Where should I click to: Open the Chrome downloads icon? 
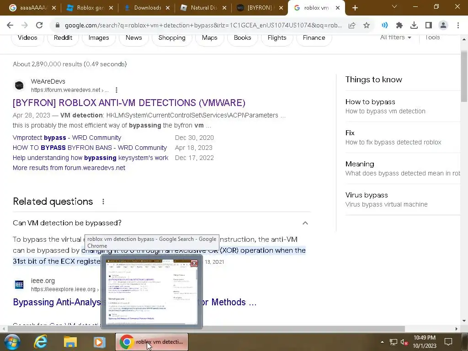414,26
